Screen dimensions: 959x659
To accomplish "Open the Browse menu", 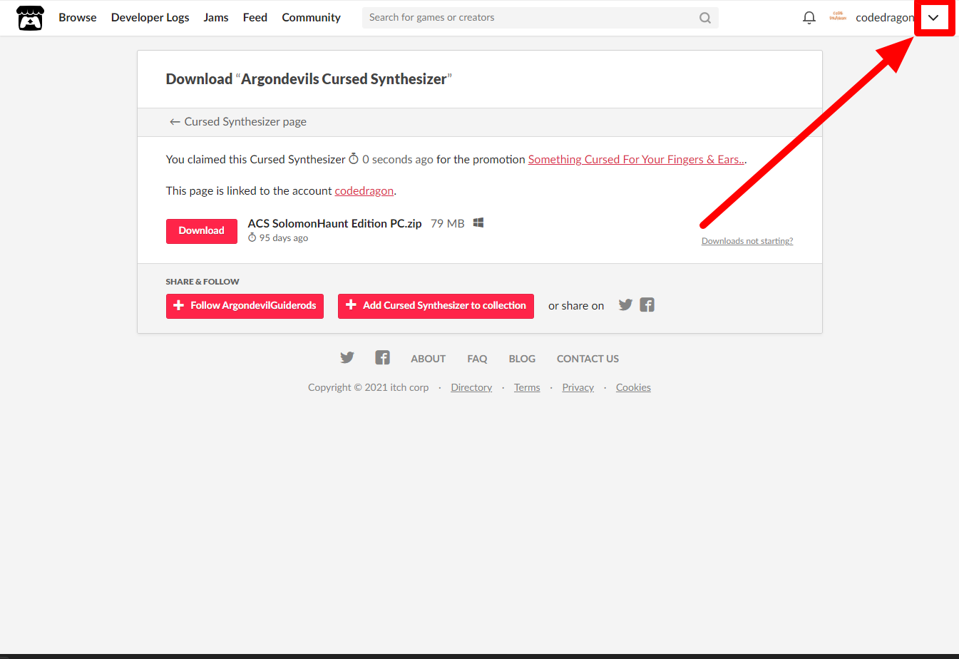I will pyautogui.click(x=78, y=18).
